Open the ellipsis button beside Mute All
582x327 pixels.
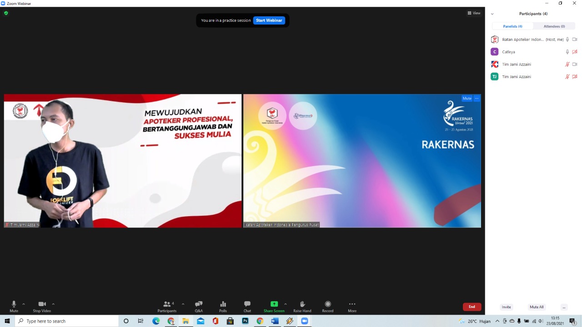click(564, 307)
